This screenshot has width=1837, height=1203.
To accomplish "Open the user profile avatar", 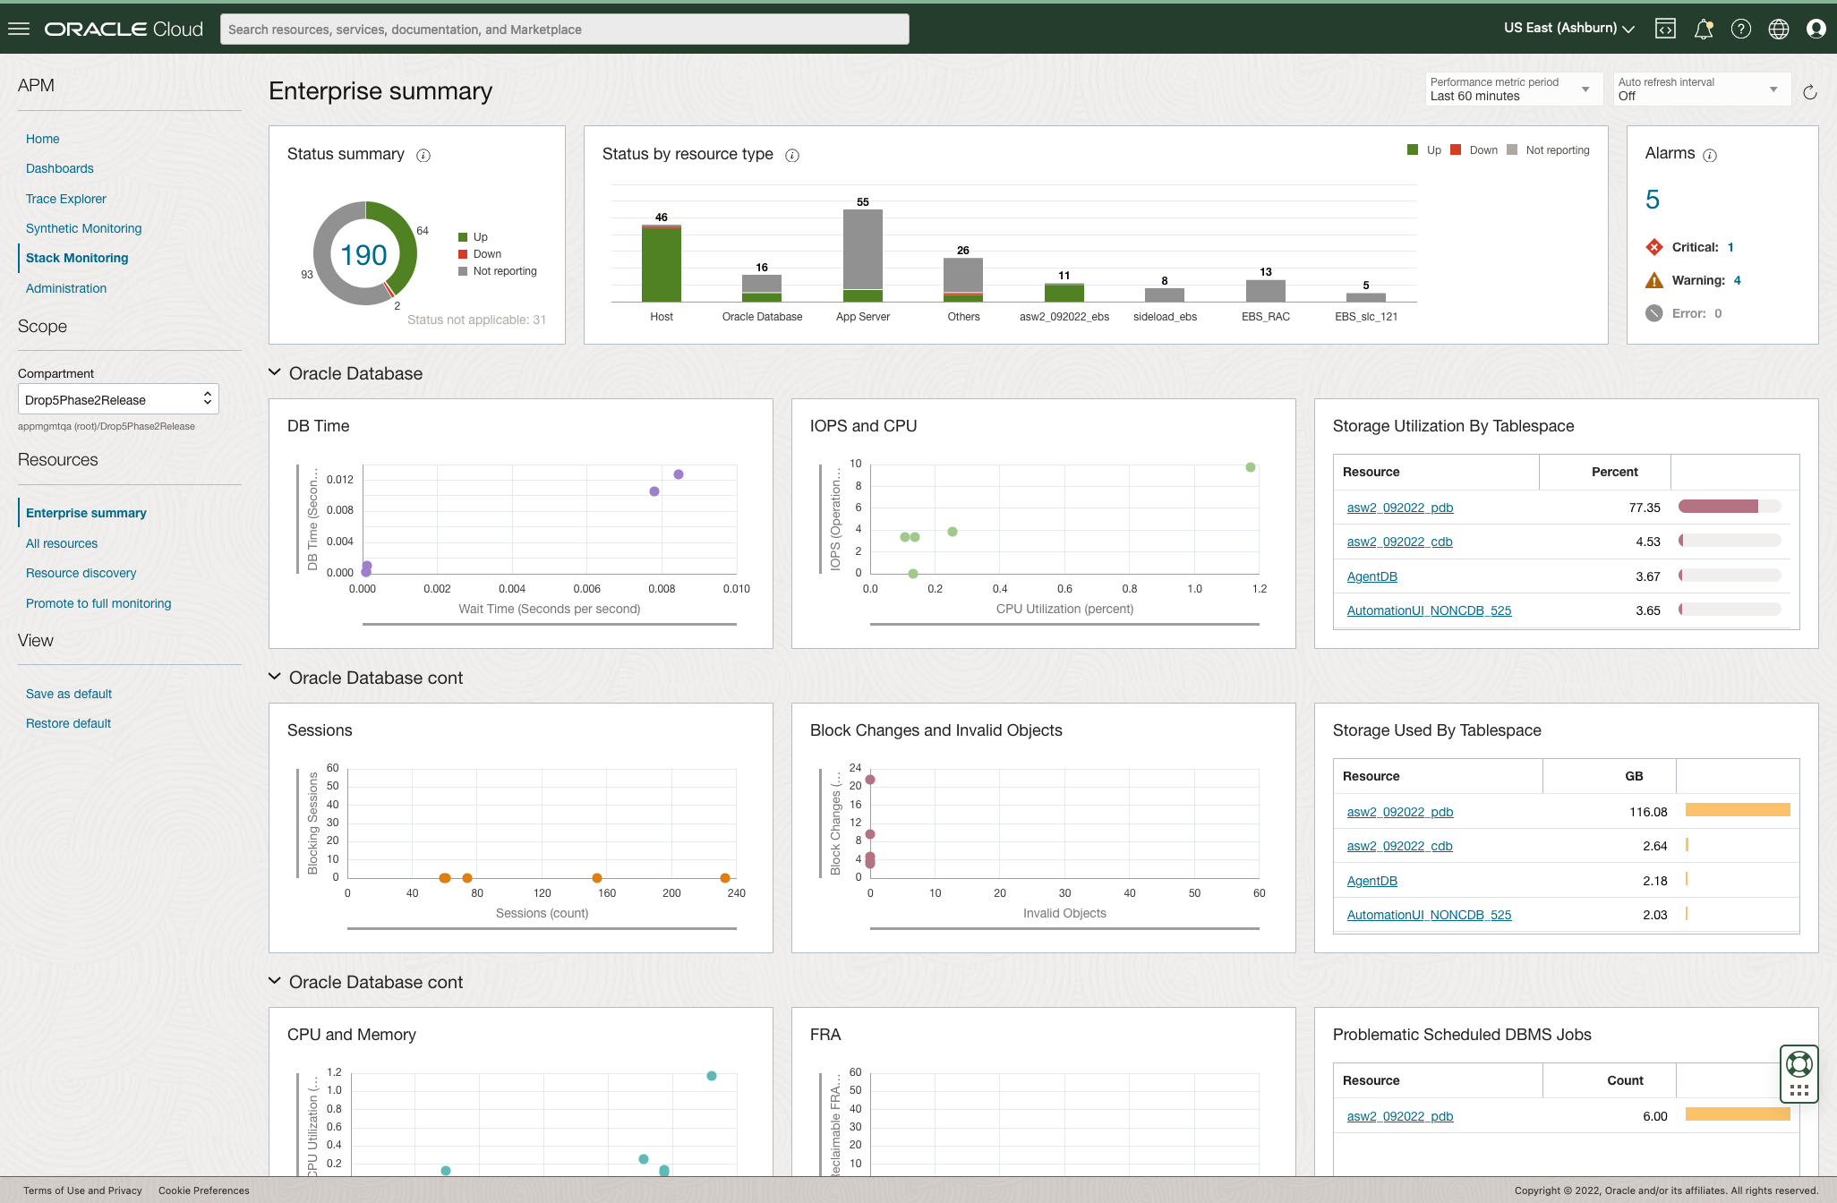I will (1816, 28).
